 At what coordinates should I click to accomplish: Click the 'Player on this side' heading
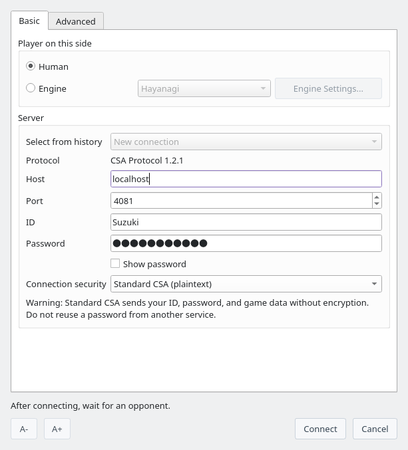[x=55, y=44]
